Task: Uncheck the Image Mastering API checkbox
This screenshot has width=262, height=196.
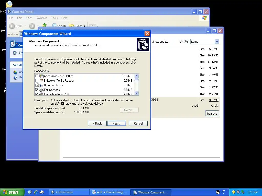Action: tap(37, 94)
